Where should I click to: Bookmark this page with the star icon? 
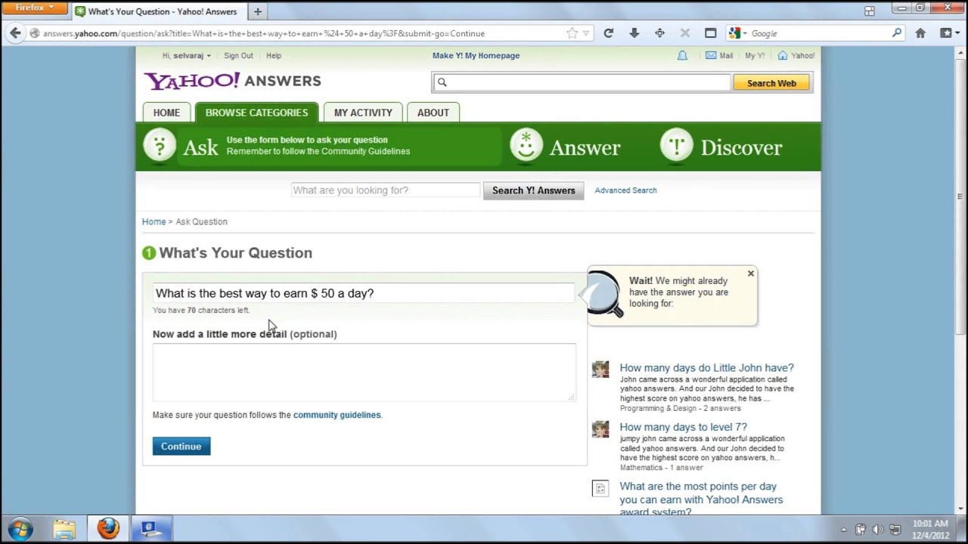pos(572,33)
